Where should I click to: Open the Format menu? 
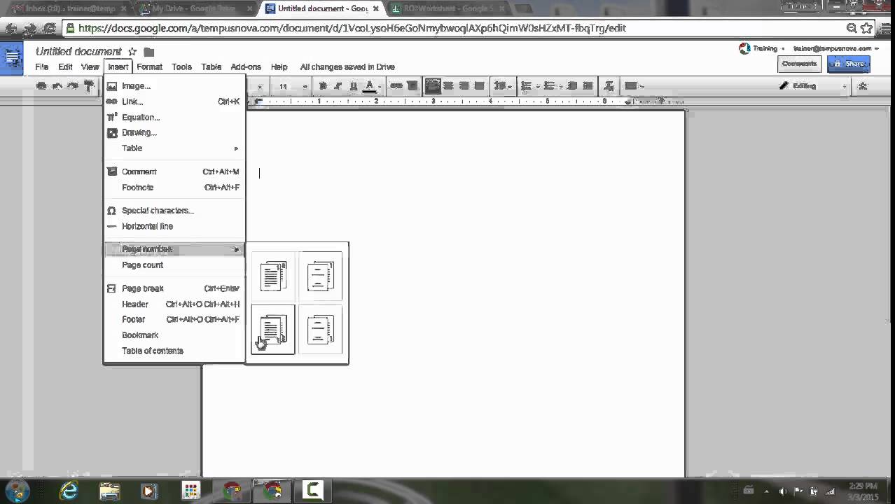149,67
